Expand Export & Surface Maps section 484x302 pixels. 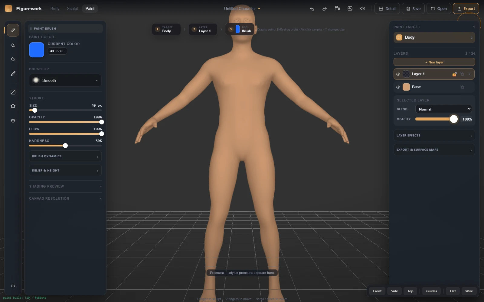pyautogui.click(x=434, y=150)
